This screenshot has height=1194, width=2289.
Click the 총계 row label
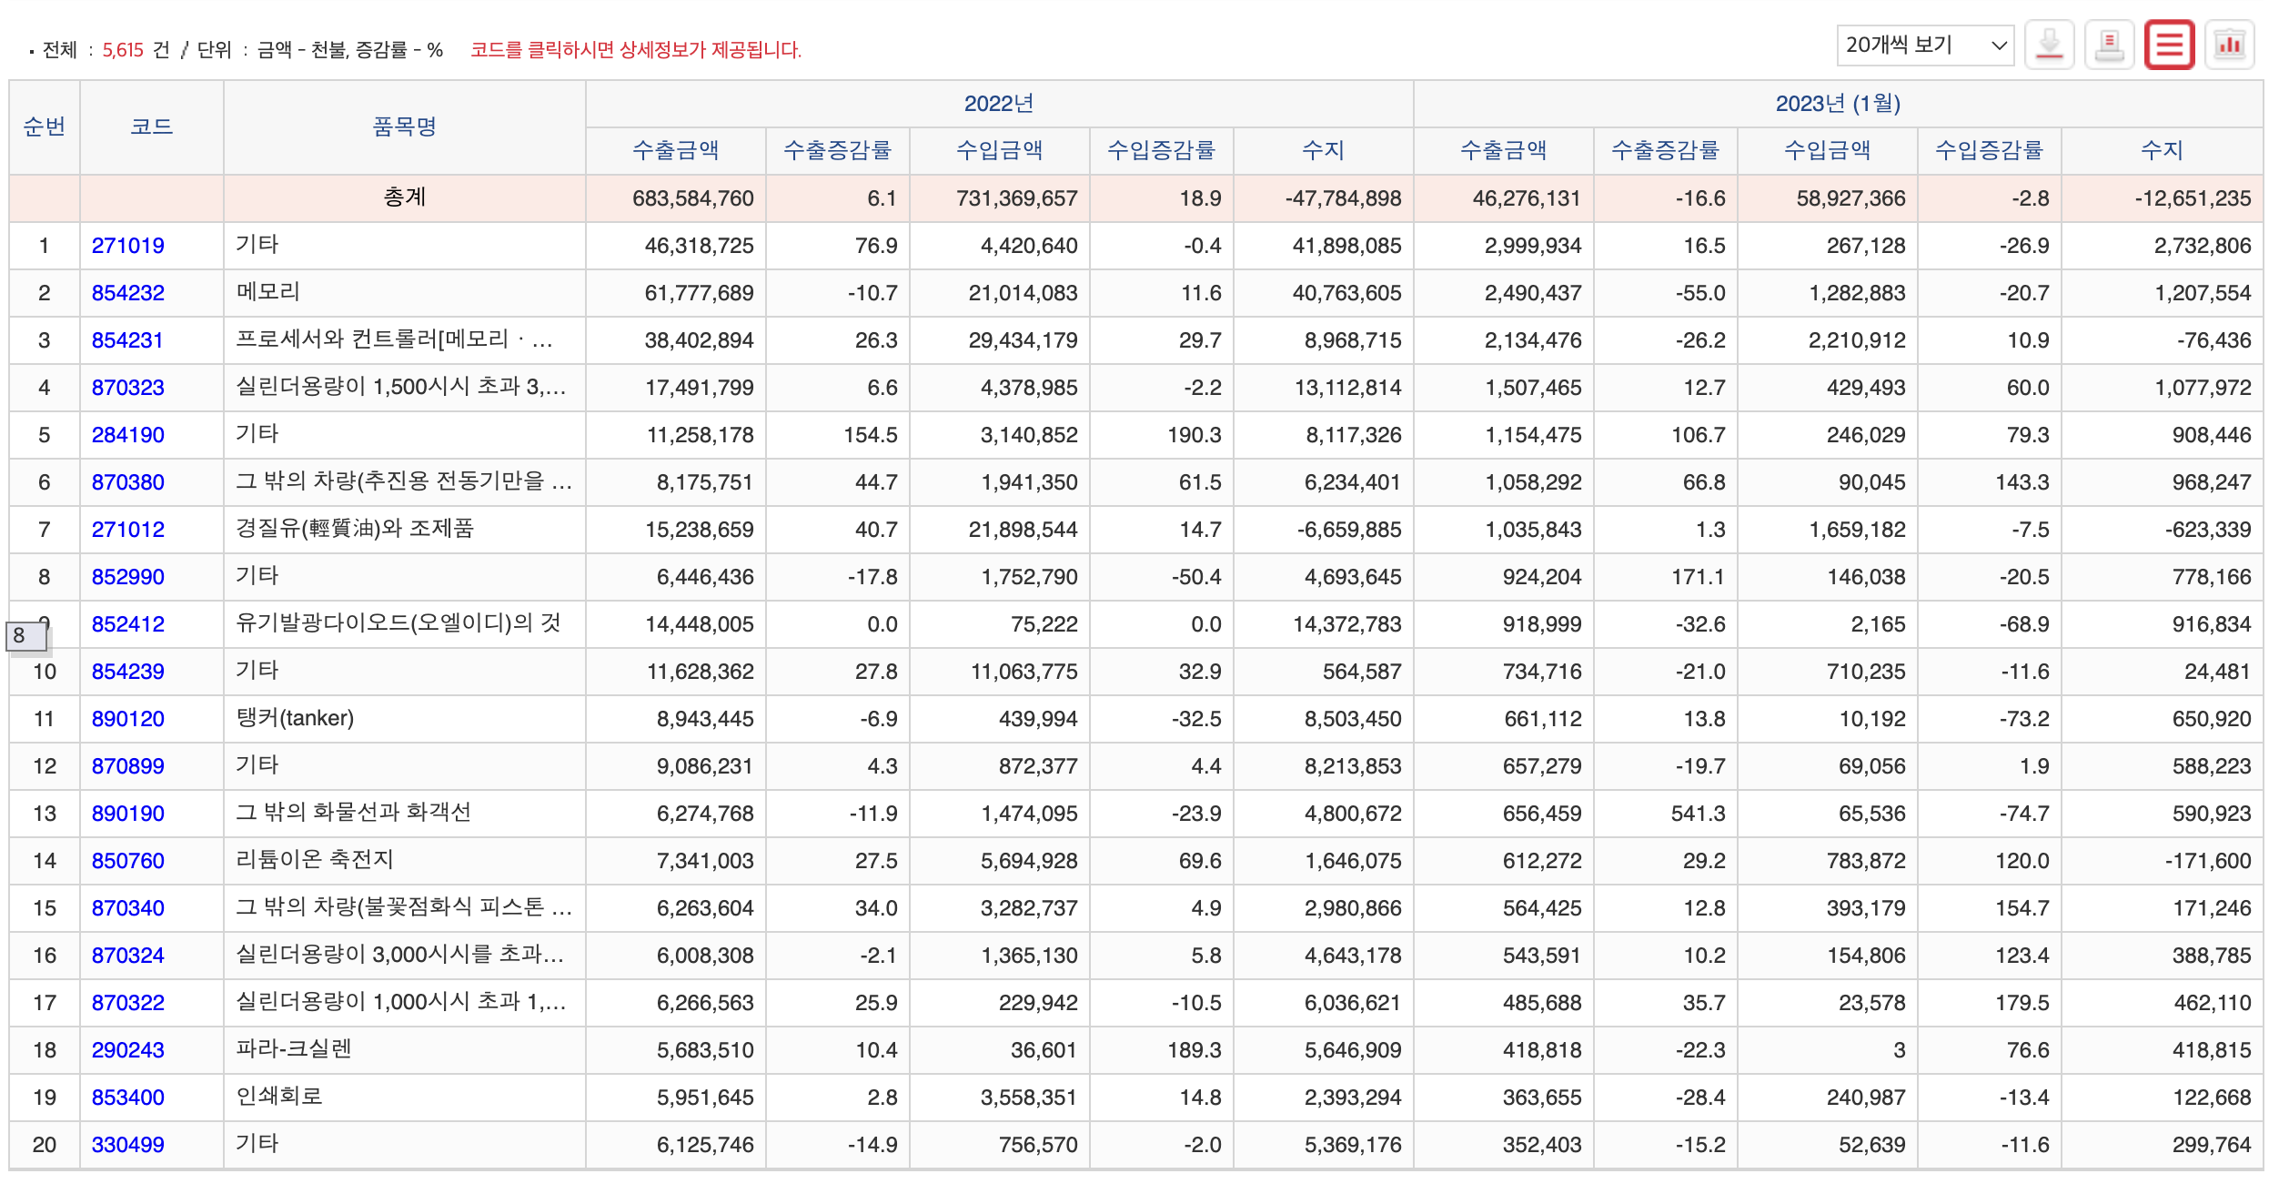point(404,197)
